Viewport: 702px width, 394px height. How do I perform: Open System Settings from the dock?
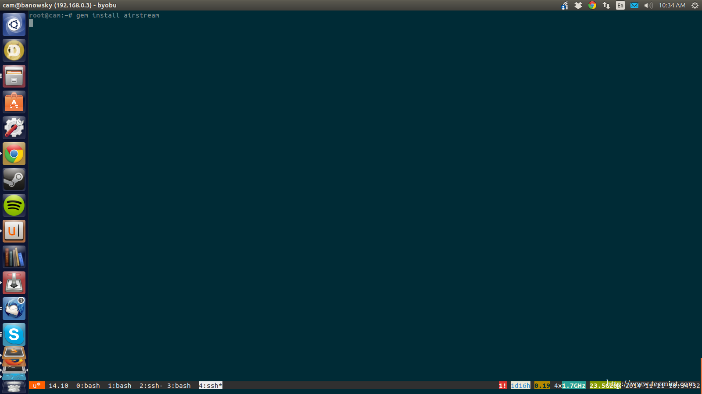point(14,128)
